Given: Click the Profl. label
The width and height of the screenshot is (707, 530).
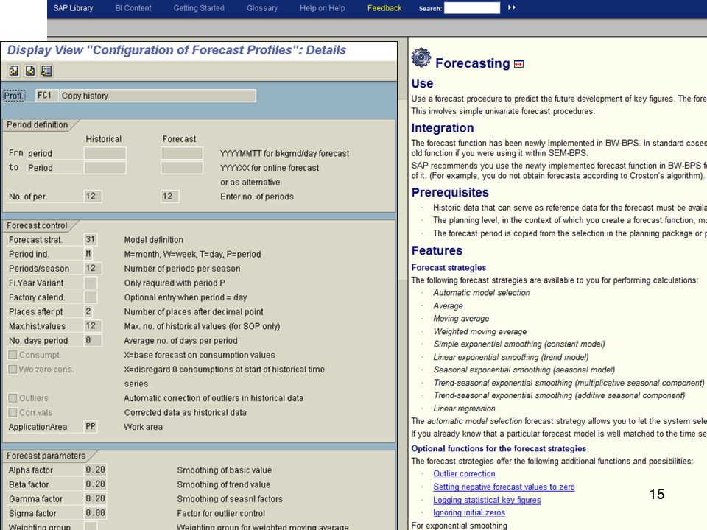Looking at the screenshot, I should click(13, 96).
